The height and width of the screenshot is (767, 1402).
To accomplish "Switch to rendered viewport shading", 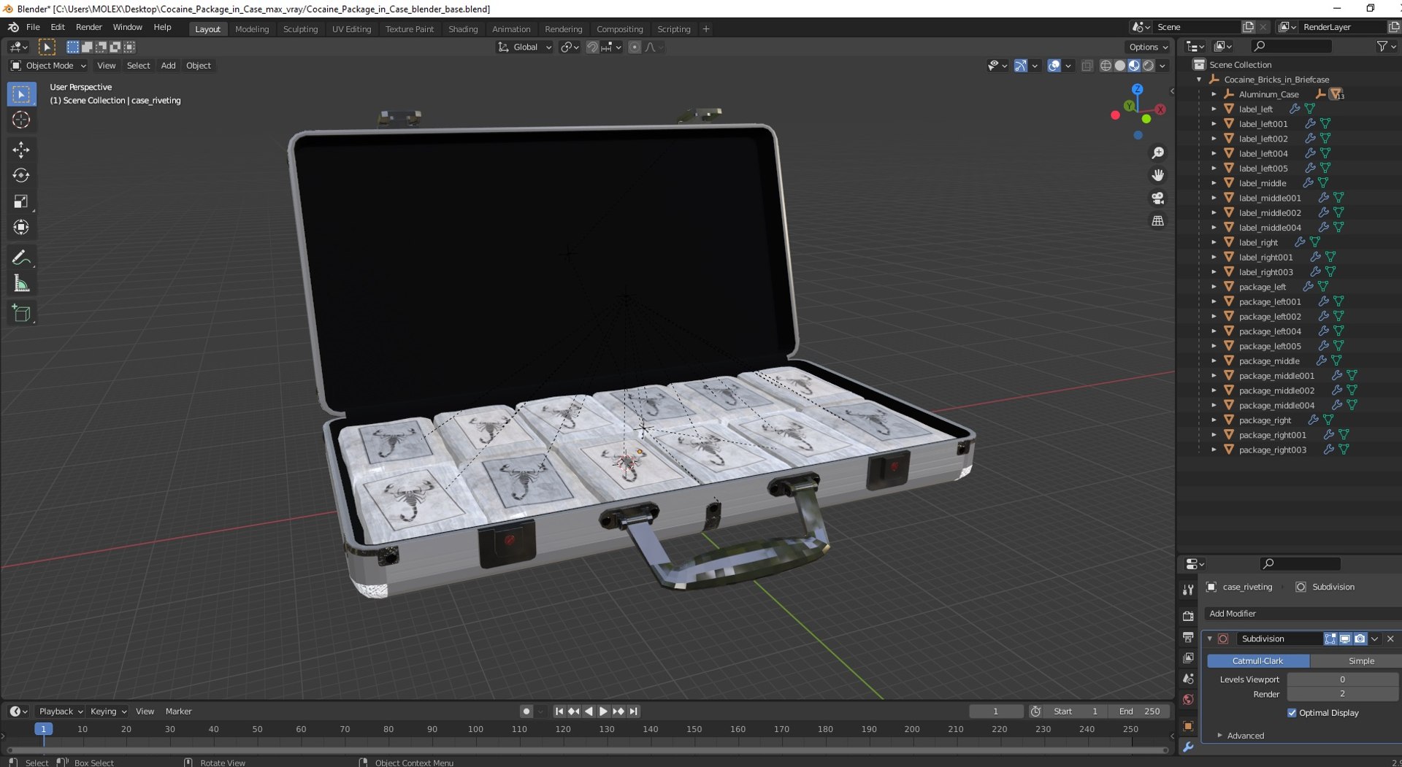I will coord(1149,66).
